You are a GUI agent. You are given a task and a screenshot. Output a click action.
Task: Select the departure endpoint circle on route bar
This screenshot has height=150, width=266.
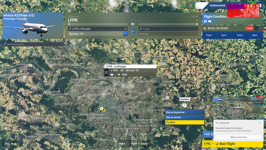coord(69,24)
